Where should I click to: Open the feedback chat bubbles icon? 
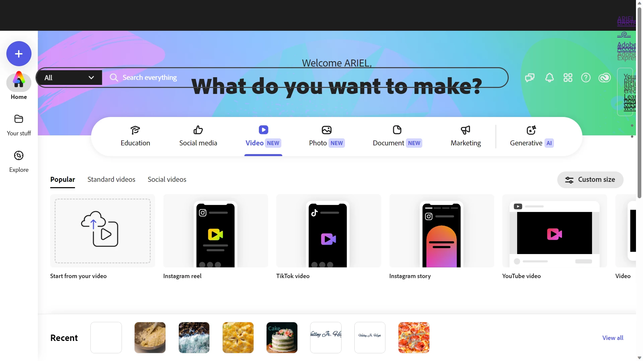coord(530,78)
